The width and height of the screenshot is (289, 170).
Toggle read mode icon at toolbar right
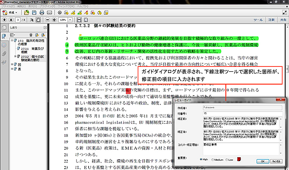click(x=285, y=12)
